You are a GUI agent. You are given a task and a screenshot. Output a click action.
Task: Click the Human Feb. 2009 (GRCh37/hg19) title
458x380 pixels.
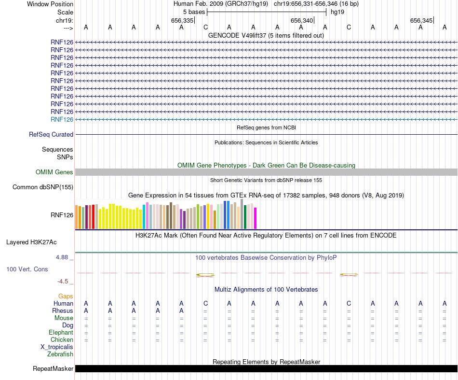pyautogui.click(x=220, y=4)
